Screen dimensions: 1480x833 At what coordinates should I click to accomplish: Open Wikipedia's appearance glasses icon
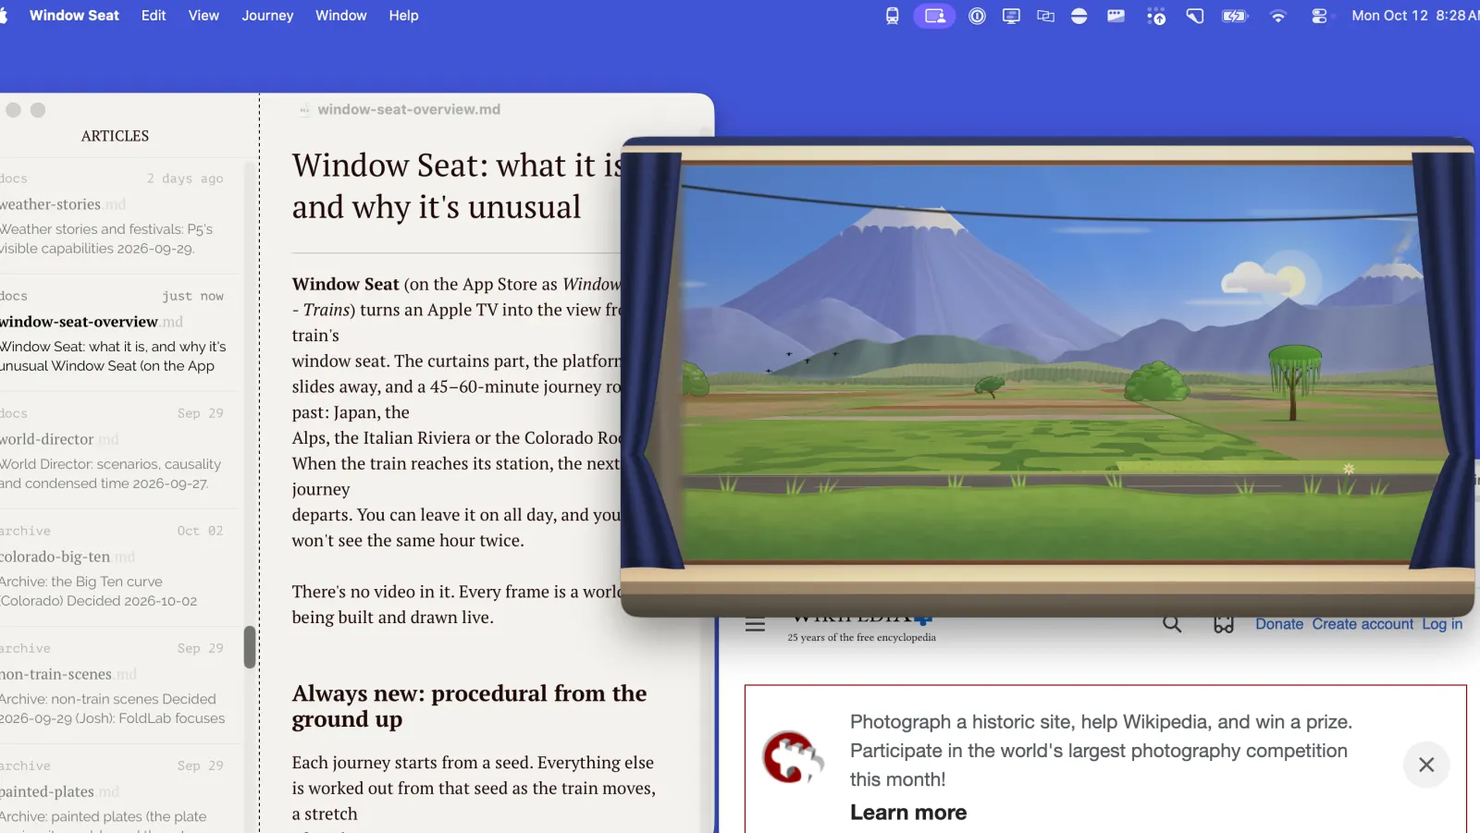pos(1224,625)
